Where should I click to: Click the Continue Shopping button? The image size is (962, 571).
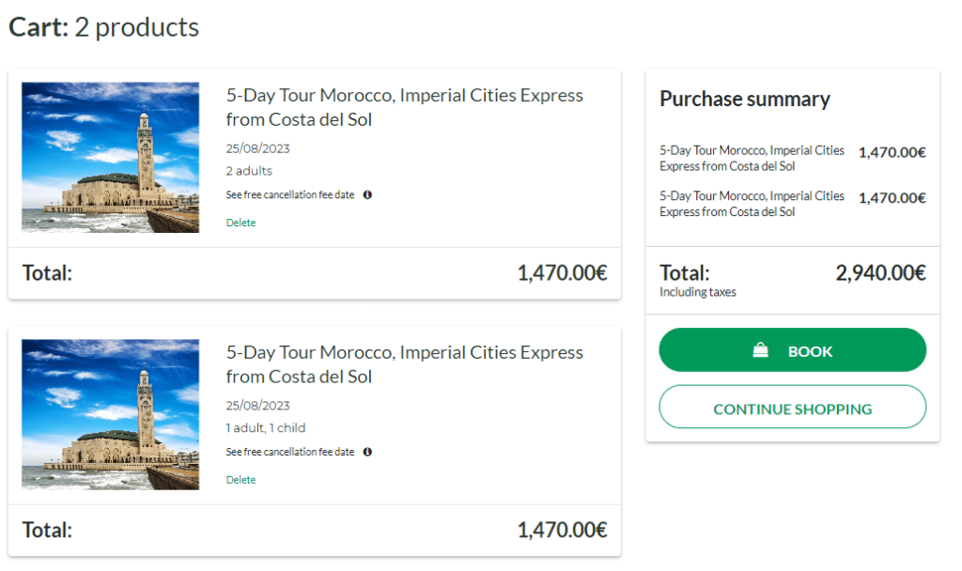[792, 409]
